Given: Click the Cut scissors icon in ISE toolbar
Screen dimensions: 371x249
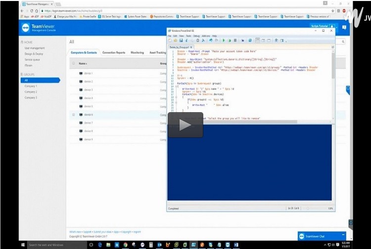Looking at the screenshot, I should [x=186, y=41].
